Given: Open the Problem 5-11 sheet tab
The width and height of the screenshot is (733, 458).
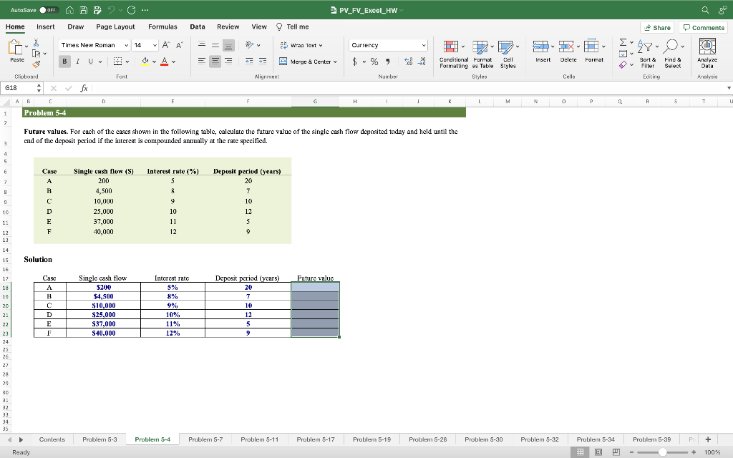Looking at the screenshot, I should [x=259, y=439].
